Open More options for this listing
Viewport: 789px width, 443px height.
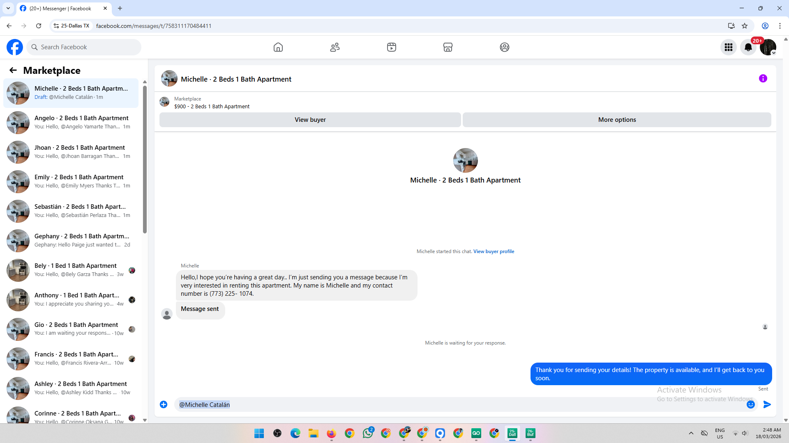617,120
